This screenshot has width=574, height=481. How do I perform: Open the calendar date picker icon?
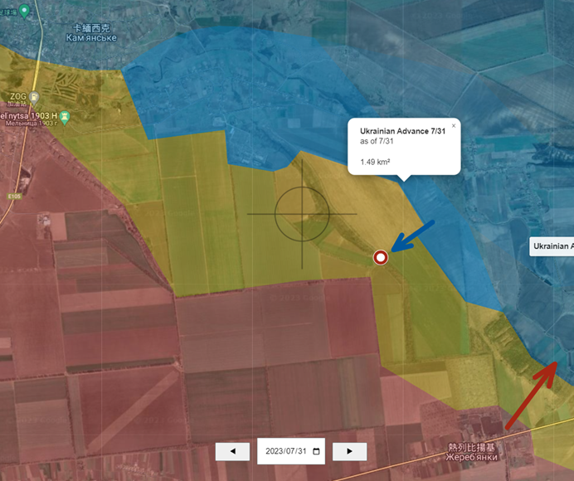coord(316,451)
